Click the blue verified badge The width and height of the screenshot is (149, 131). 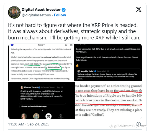click(64, 10)
